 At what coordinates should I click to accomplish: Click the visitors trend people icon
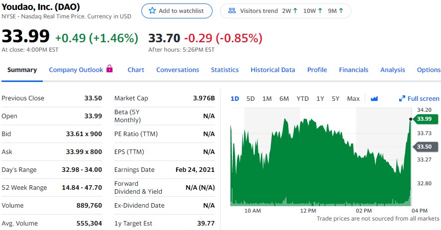pos(232,10)
